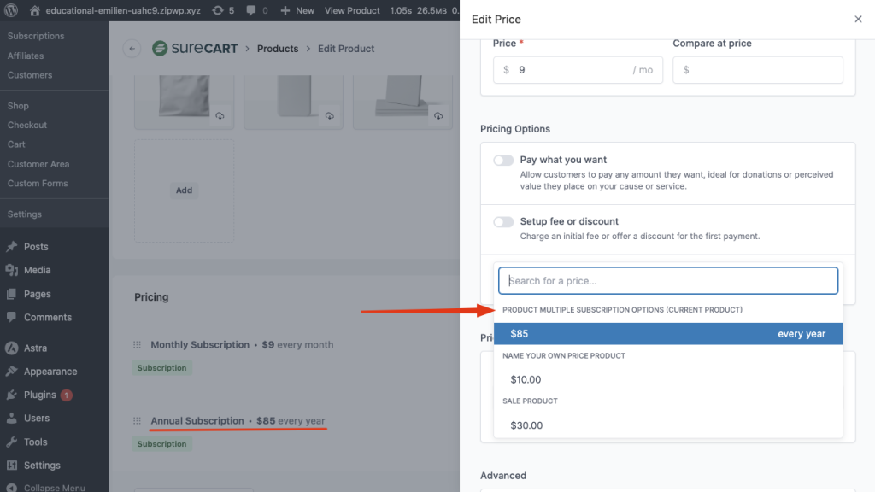Select the $85 every year price option
The height and width of the screenshot is (492, 875).
667,334
